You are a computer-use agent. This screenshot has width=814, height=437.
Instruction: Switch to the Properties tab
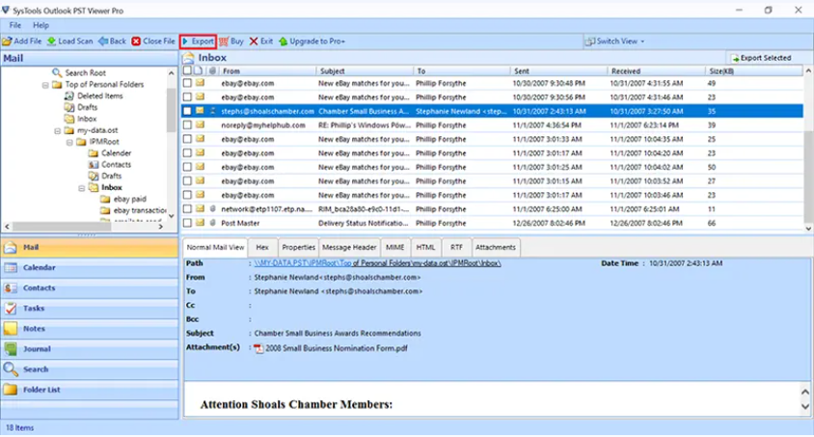pos(299,248)
